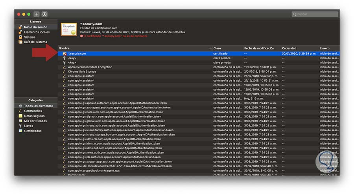Screen dimensions: 354x194
Task: Select com.apple.gs.pb.auth token entry
Action: coord(199,157)
